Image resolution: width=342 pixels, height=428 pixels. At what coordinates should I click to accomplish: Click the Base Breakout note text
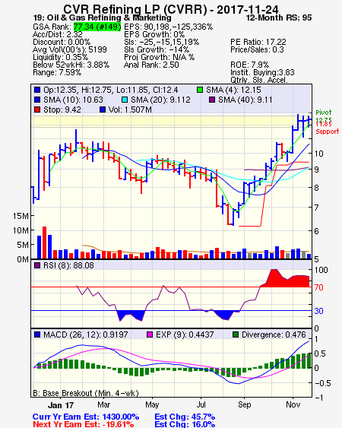coord(86,393)
